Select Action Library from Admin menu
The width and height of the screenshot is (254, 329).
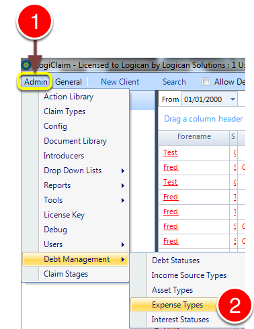point(75,97)
